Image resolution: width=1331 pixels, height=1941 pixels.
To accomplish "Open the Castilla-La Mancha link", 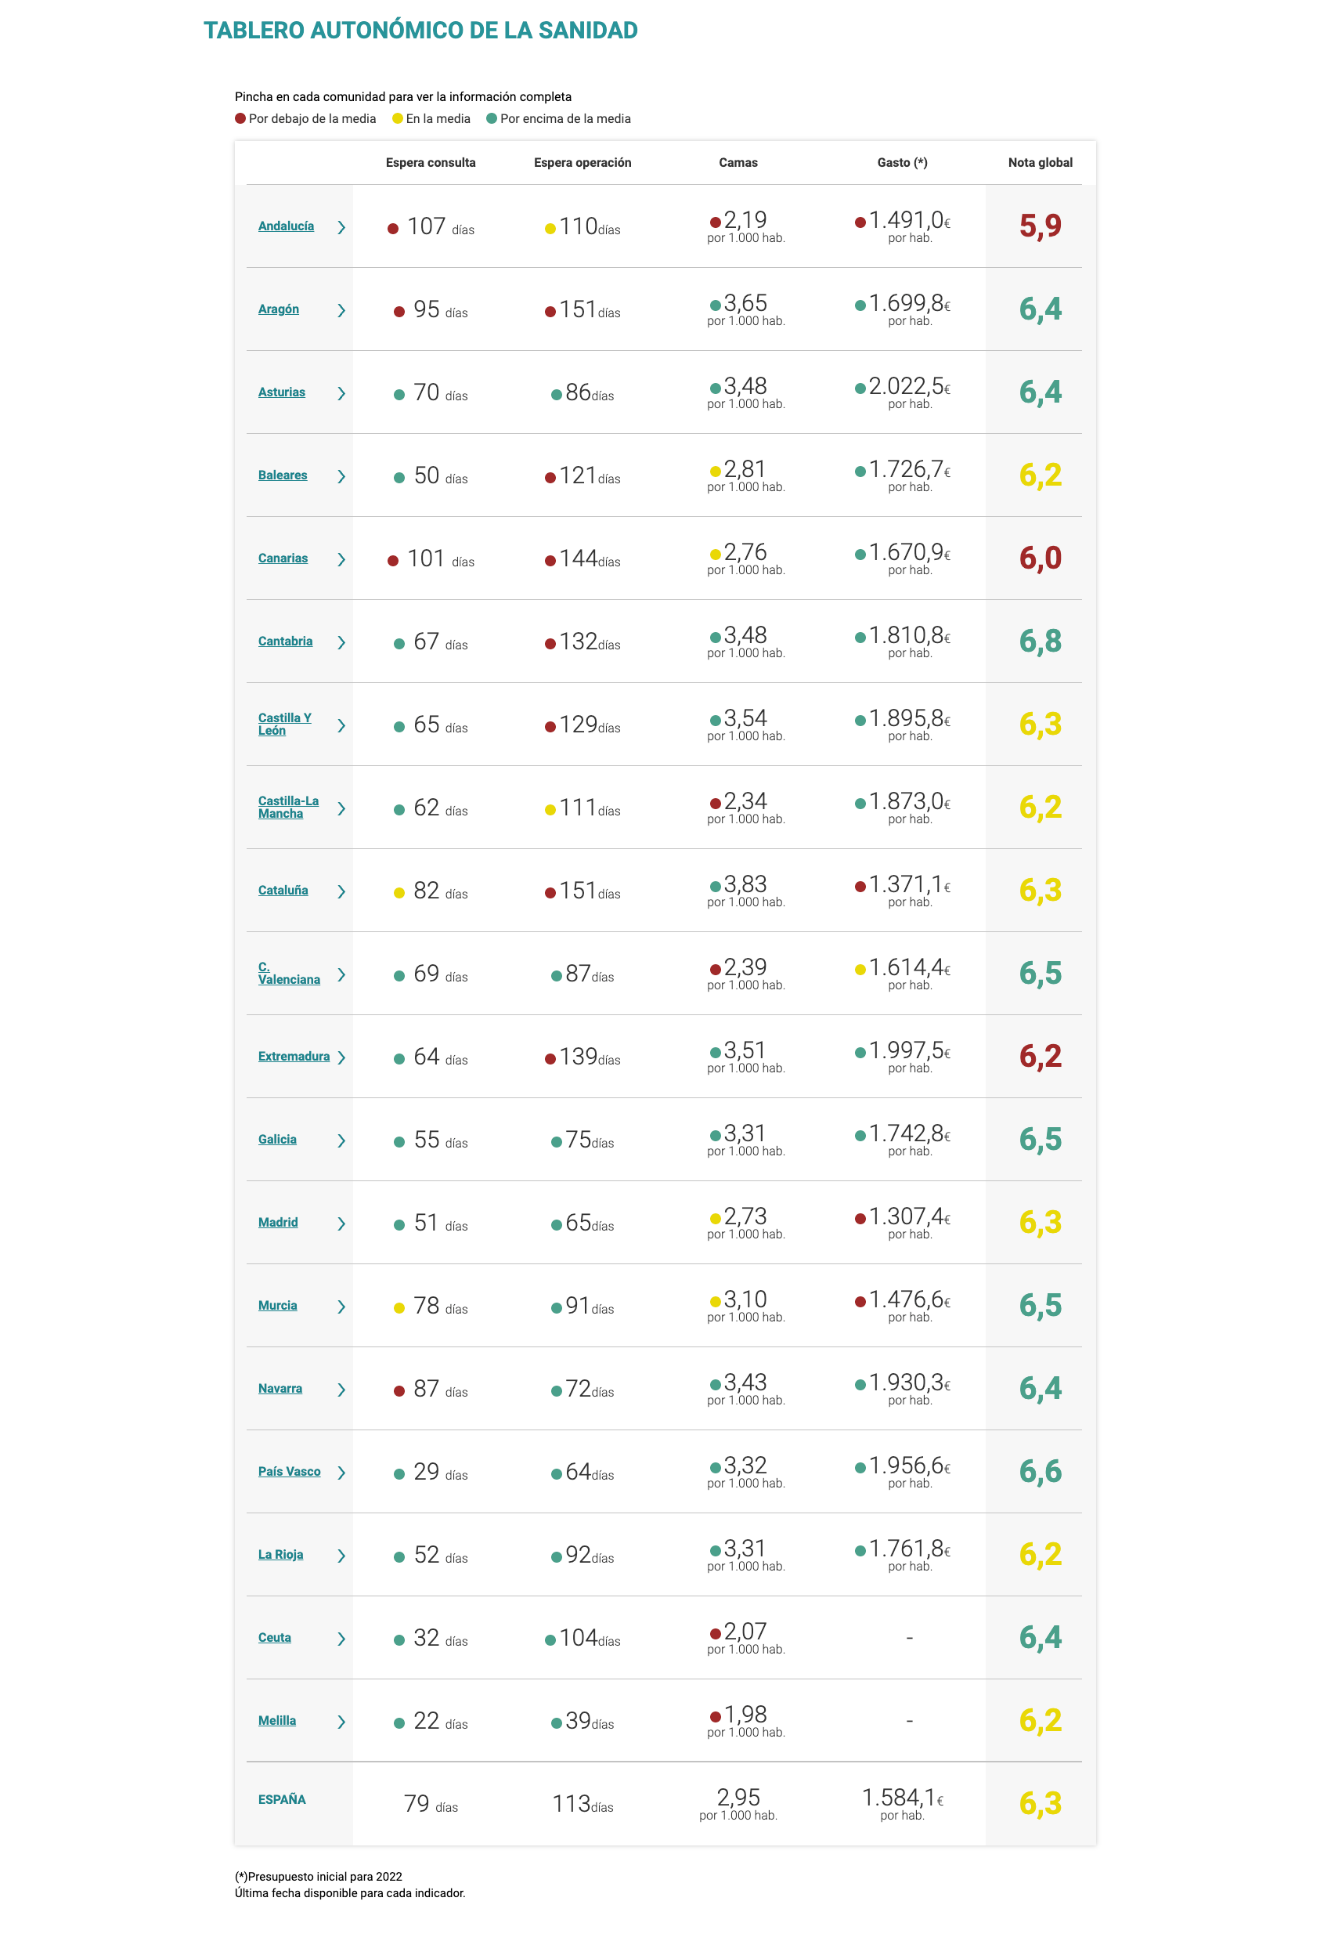I will [288, 807].
